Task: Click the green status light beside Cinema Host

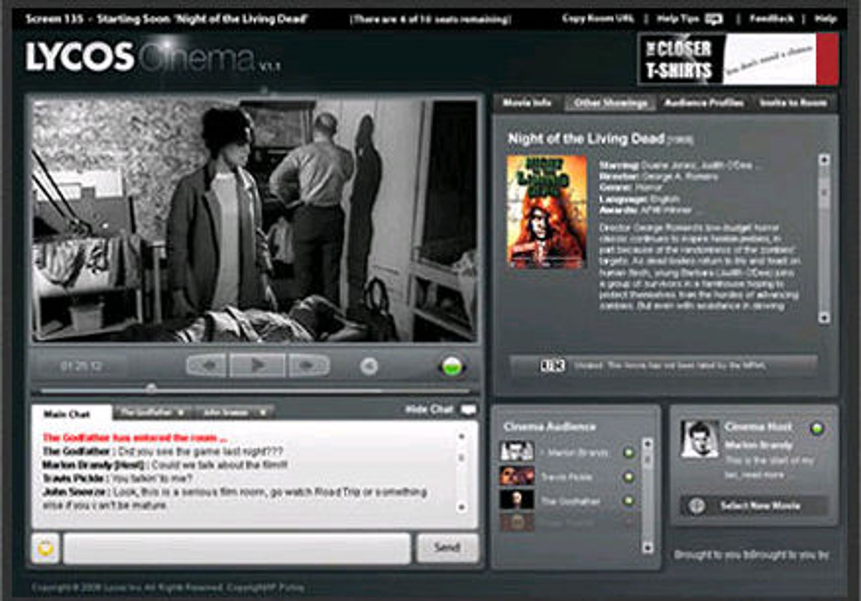Action: tap(817, 428)
